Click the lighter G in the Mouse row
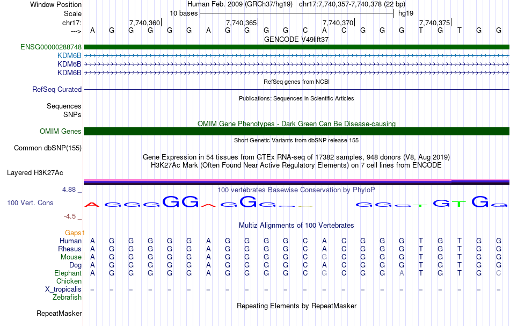Image resolution: width=510 pixels, height=326 pixels. 324,257
